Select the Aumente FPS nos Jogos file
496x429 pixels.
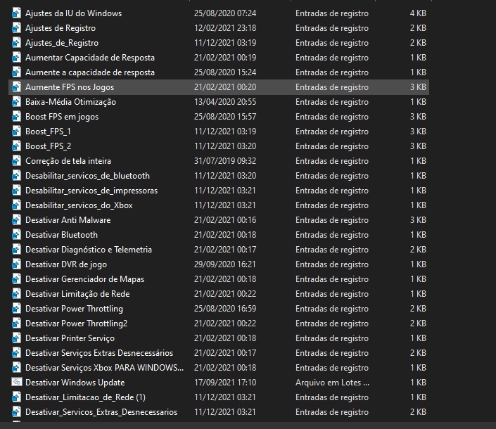point(70,87)
